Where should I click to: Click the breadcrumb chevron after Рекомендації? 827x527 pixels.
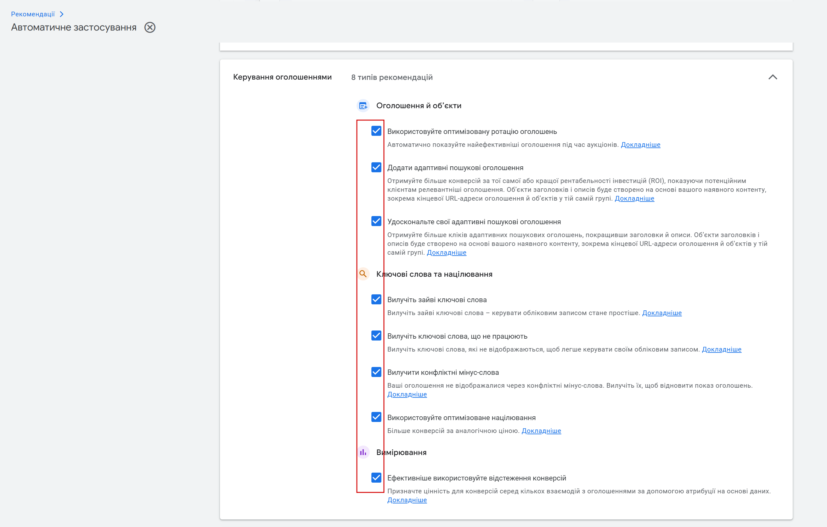(x=61, y=14)
